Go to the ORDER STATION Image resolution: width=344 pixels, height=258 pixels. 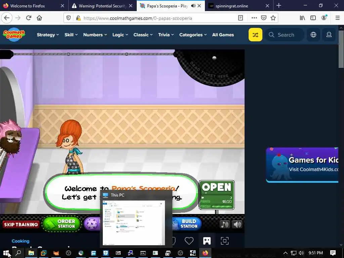click(62, 224)
